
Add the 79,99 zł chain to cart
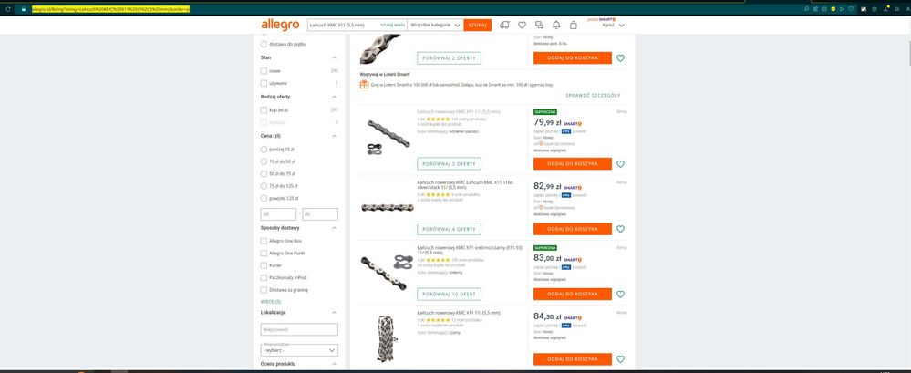tap(573, 164)
